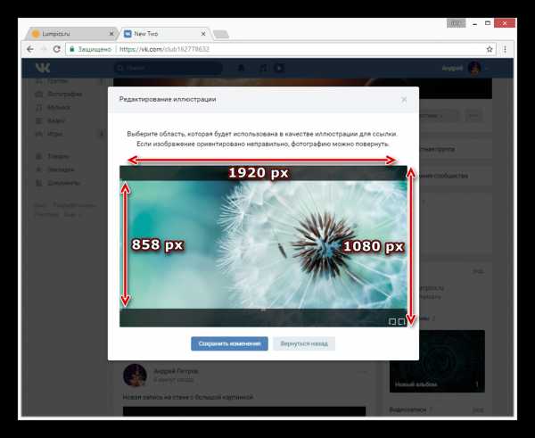Image resolution: width=535 pixels, height=438 pixels.
Task: Click the browser Back arrow
Action: click(x=30, y=49)
